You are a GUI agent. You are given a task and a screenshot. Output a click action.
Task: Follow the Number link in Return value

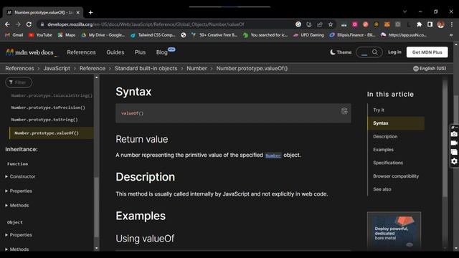click(273, 156)
